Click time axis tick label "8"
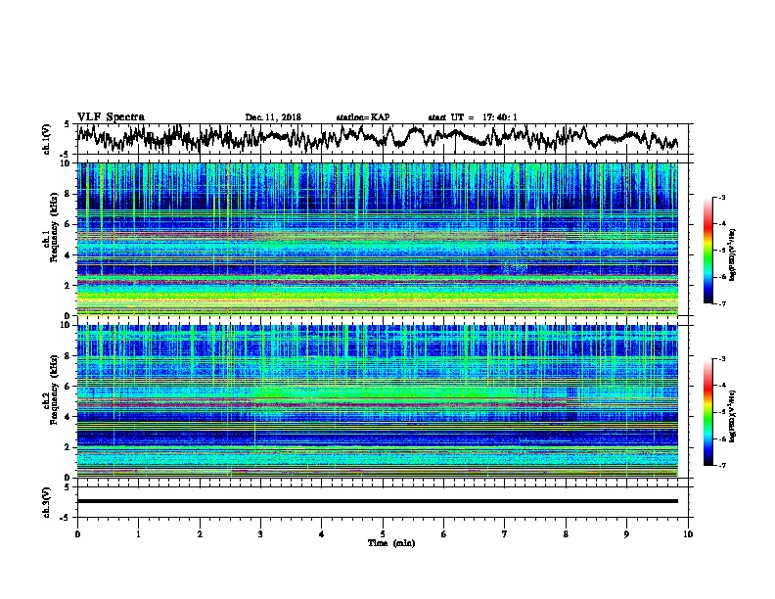The width and height of the screenshot is (775, 599). 566,533
